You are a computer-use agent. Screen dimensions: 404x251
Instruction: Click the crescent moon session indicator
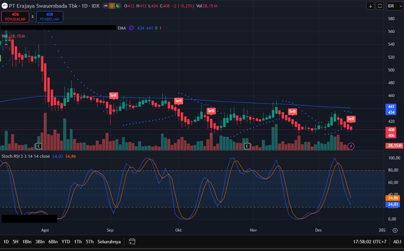(118, 6)
